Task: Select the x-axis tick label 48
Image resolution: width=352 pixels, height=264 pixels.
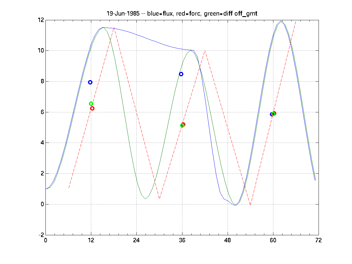Action: 228,241
